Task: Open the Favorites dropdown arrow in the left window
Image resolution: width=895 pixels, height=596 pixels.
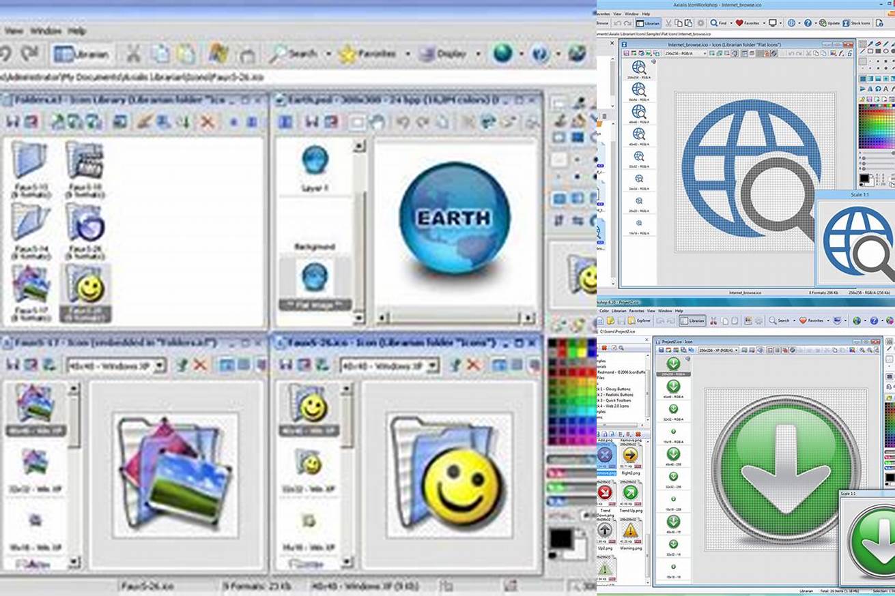Action: coord(407,54)
